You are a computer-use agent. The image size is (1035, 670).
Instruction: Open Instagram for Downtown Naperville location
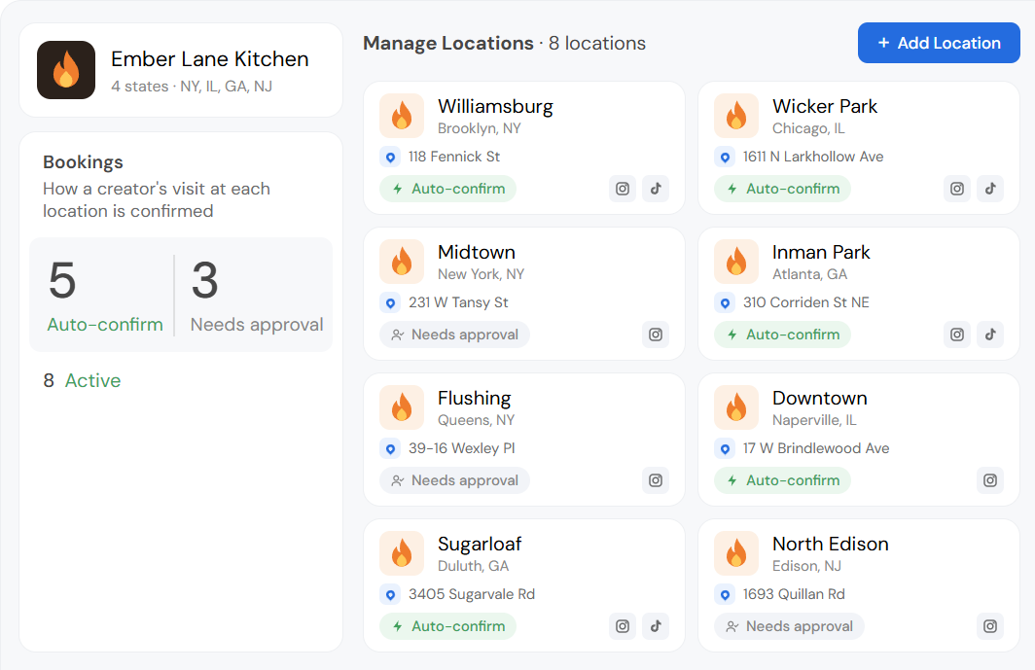click(990, 480)
